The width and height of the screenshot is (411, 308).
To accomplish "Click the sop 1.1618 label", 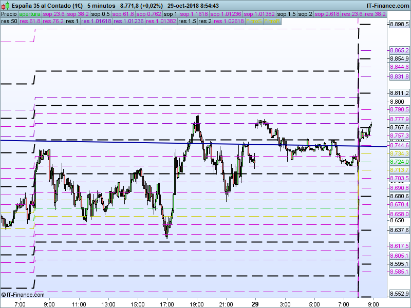I will click(194, 14).
